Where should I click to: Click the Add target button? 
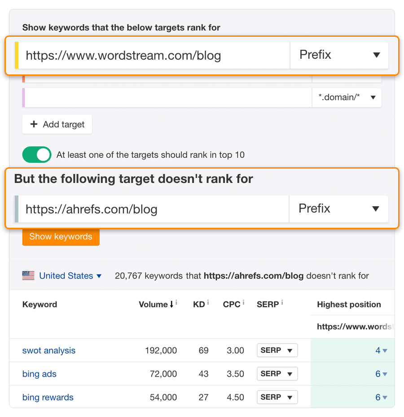[57, 124]
